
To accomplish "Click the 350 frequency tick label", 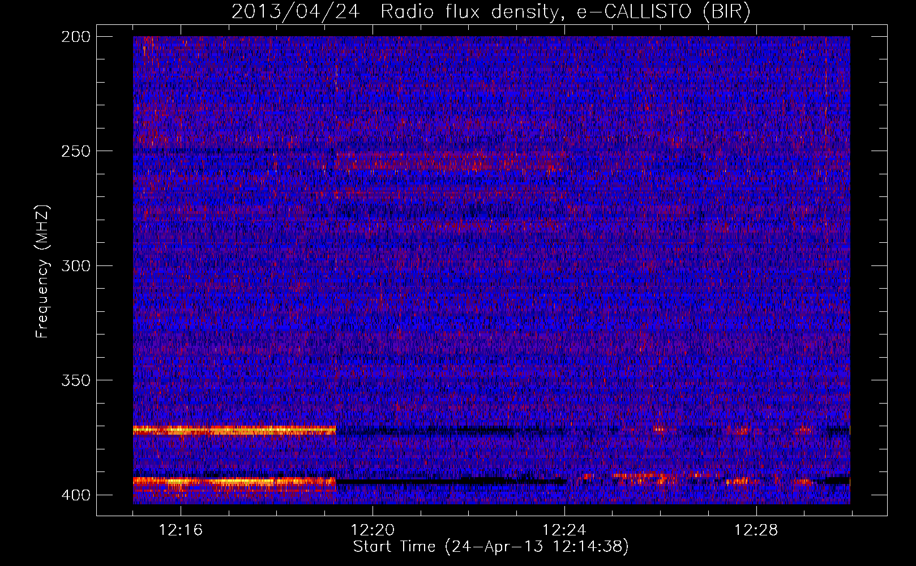I will click(76, 380).
